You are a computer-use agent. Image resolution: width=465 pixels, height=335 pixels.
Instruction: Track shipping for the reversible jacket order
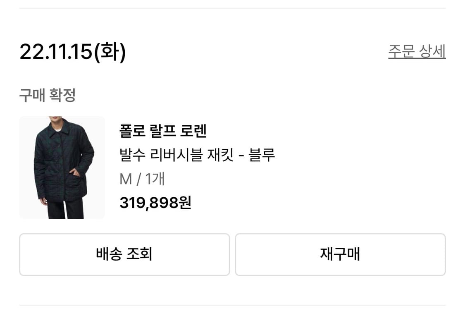pos(124,254)
